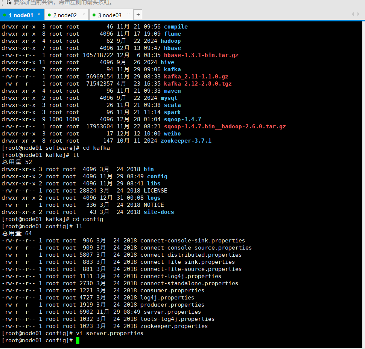This screenshot has height=349, width=365.
Task: Click the green status dot on node03 tab
Action: [94, 15]
